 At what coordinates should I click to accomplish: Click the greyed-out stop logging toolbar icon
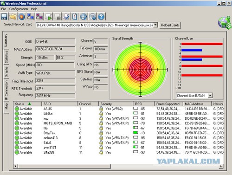click(57, 17)
